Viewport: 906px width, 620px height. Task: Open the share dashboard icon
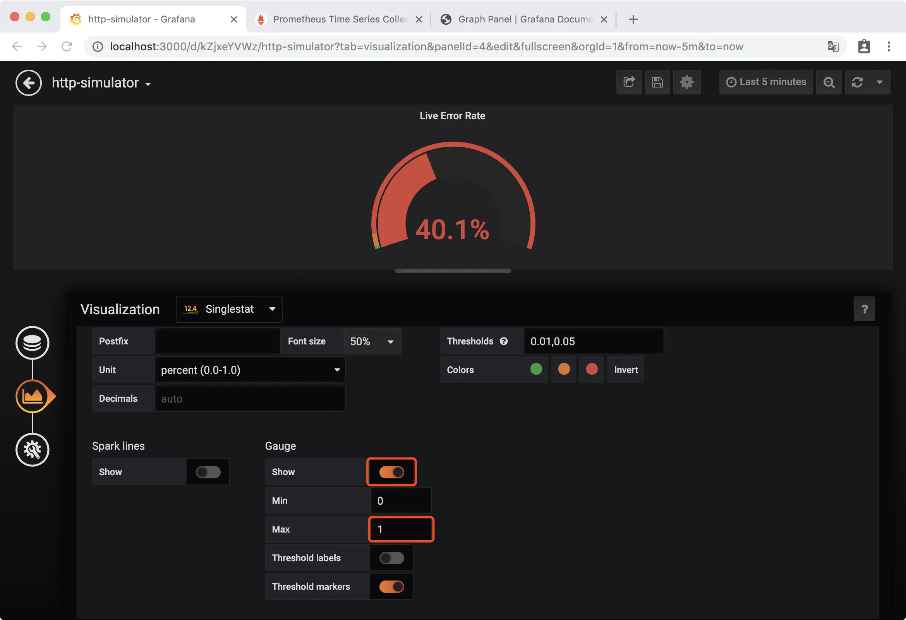(629, 82)
